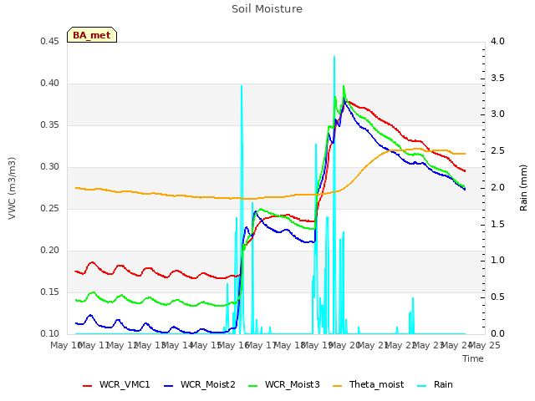535x401 pixels.
Task: Click the 0.20 left axis tick label
Action: coord(49,251)
